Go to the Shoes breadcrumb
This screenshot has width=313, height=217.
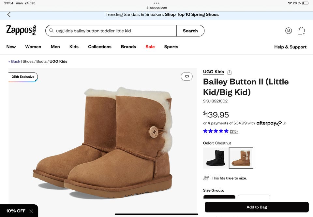point(28,61)
